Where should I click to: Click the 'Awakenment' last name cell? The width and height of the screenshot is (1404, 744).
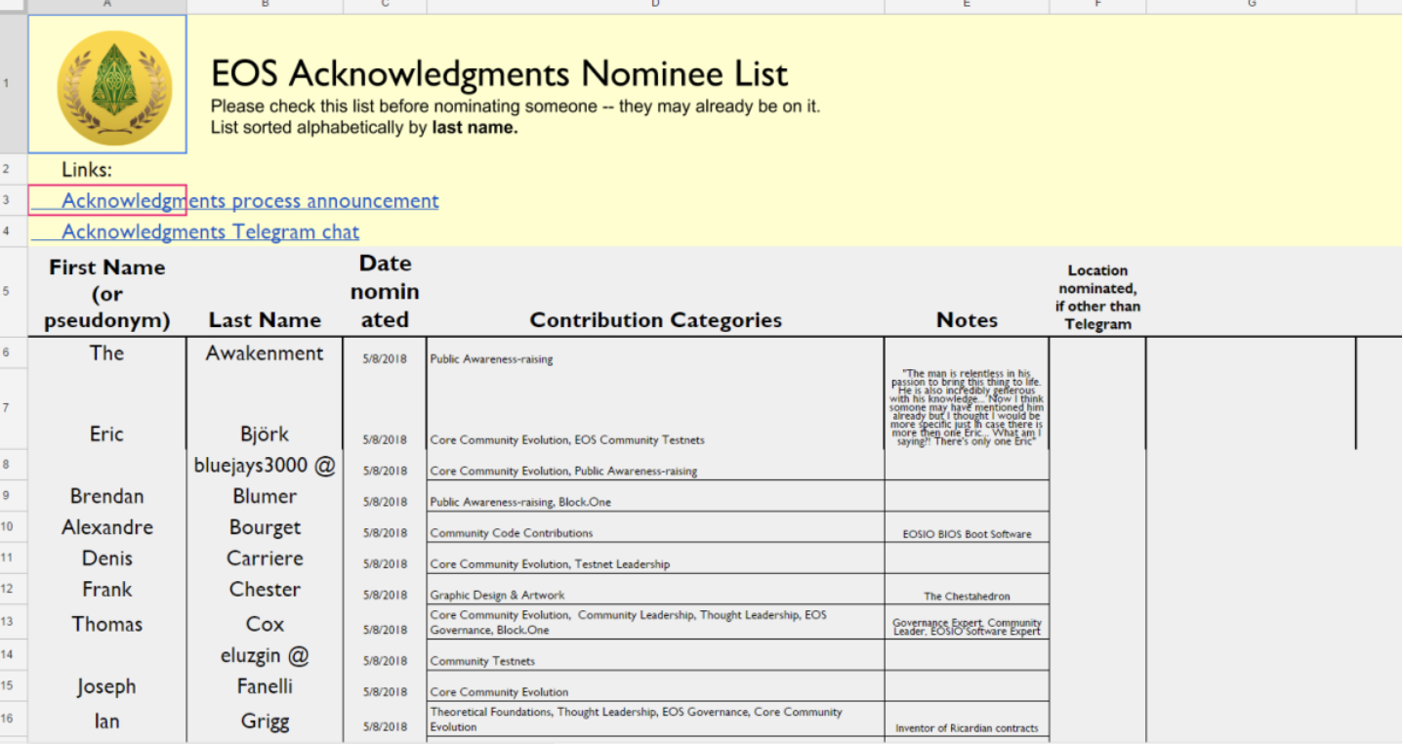(265, 352)
